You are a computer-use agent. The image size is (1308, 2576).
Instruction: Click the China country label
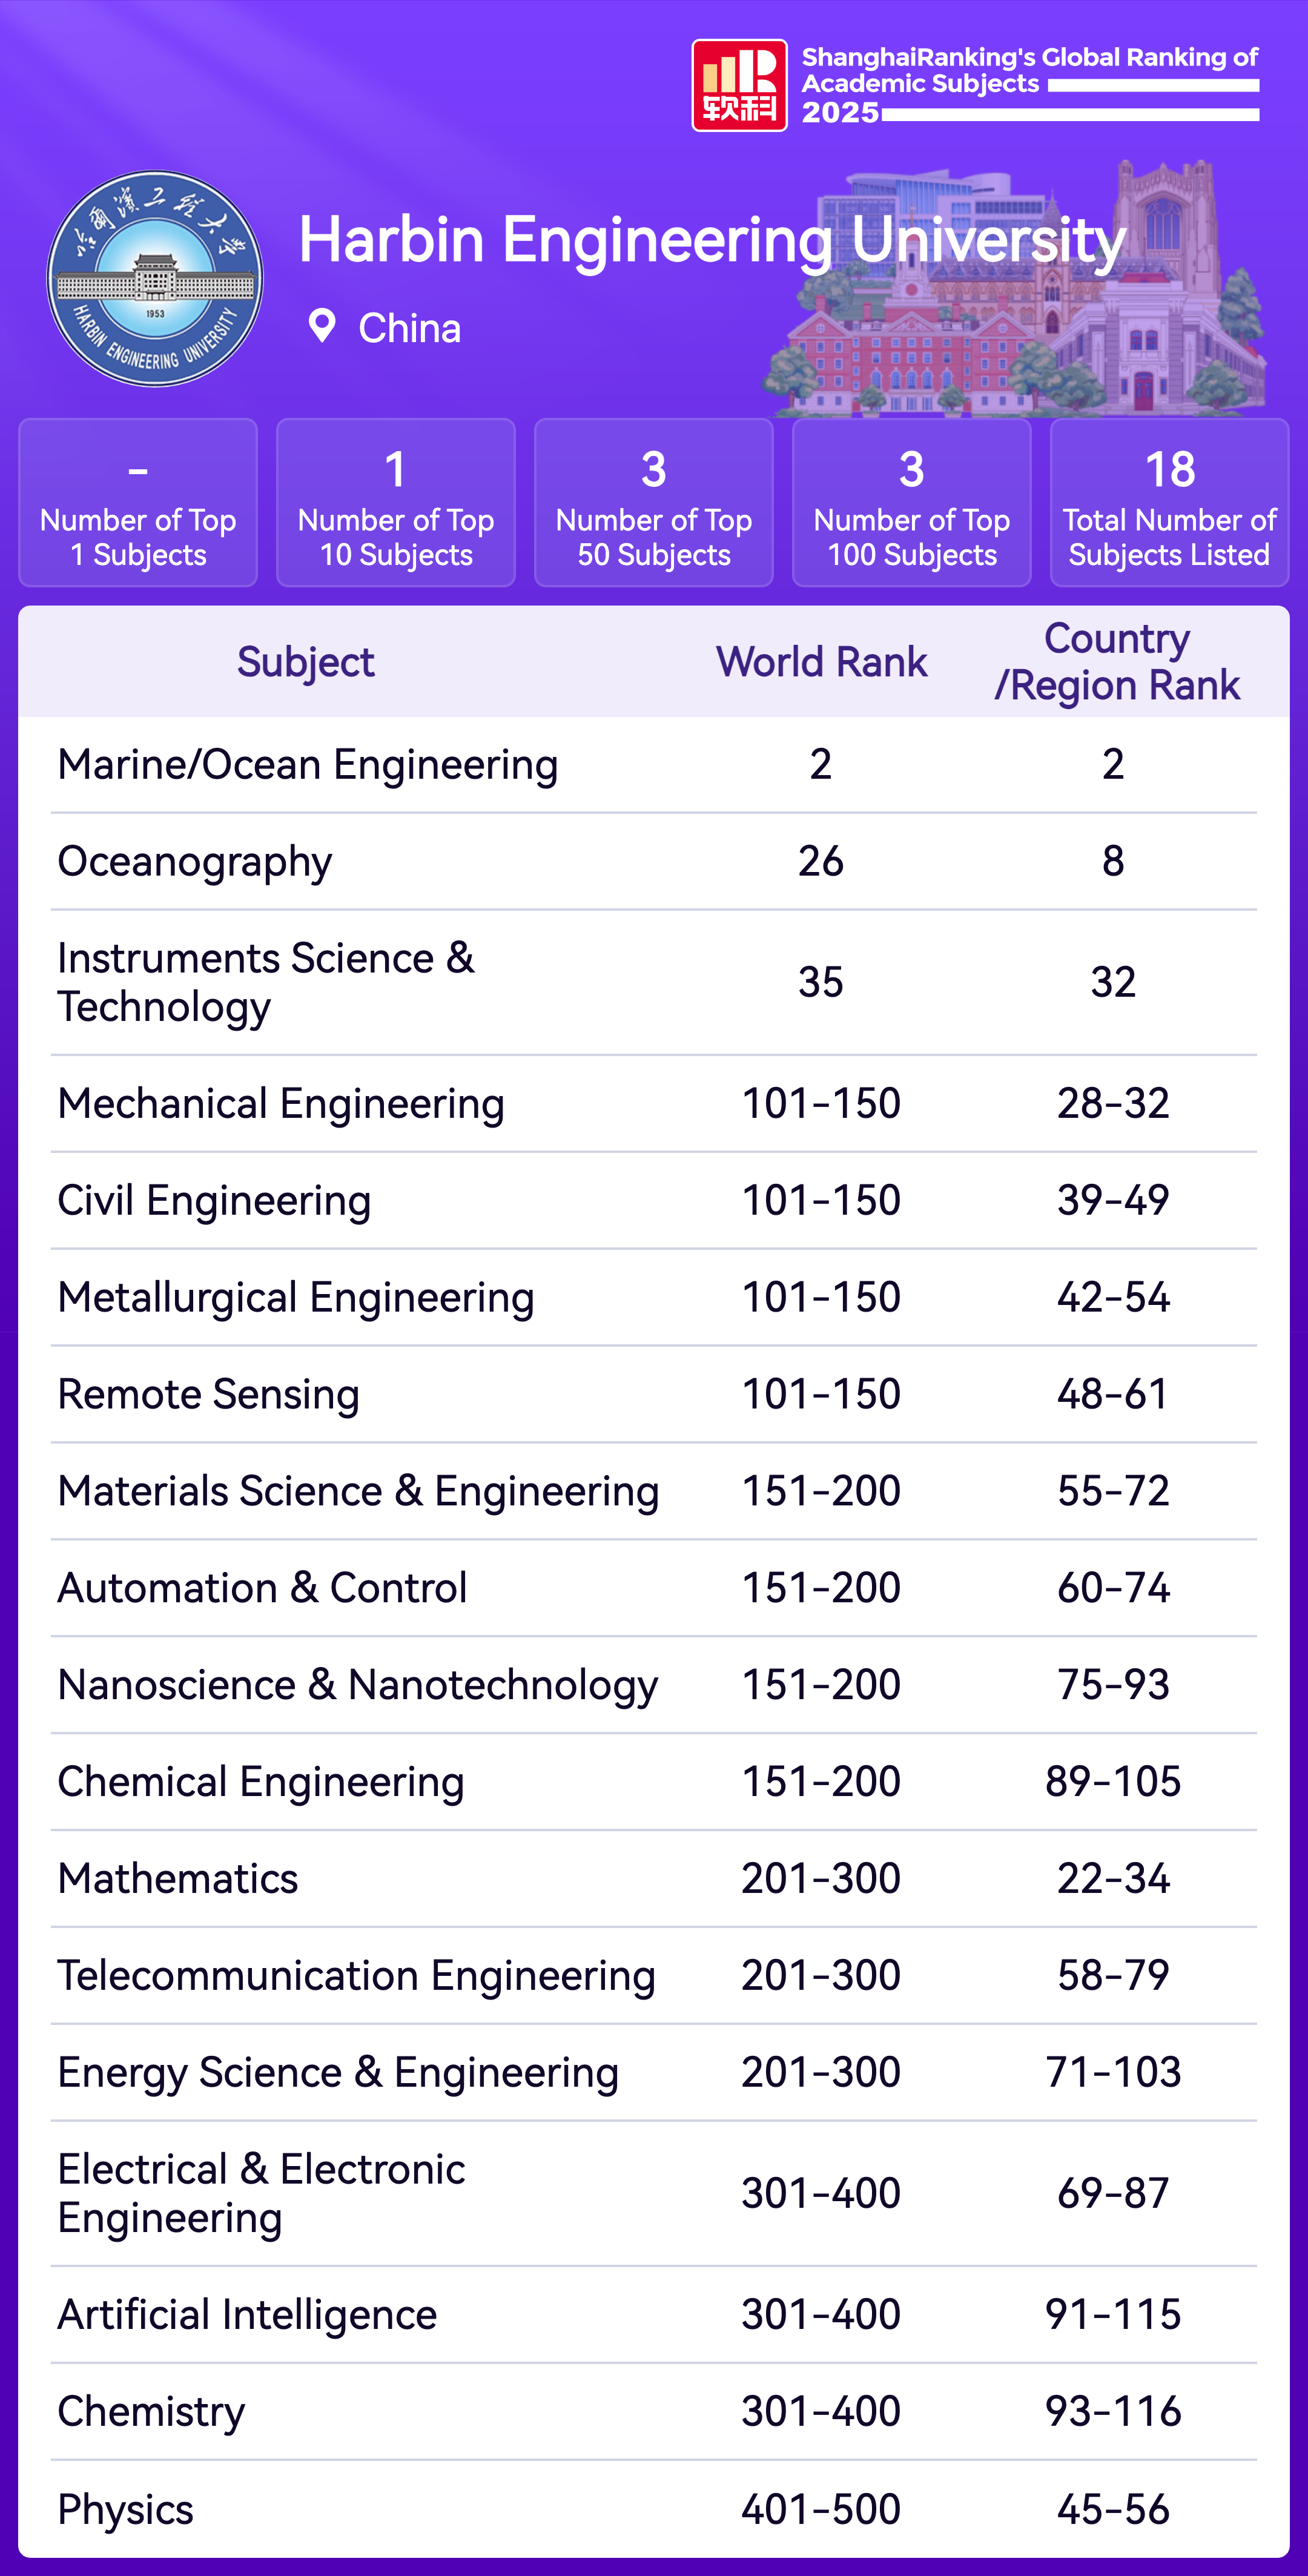(x=410, y=328)
